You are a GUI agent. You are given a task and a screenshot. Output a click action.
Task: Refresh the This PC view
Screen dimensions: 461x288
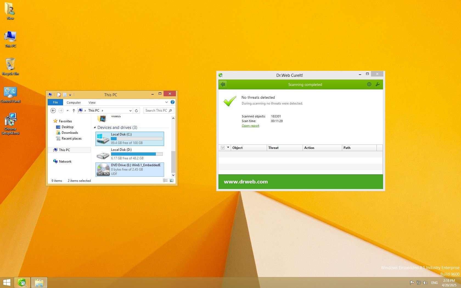136,111
